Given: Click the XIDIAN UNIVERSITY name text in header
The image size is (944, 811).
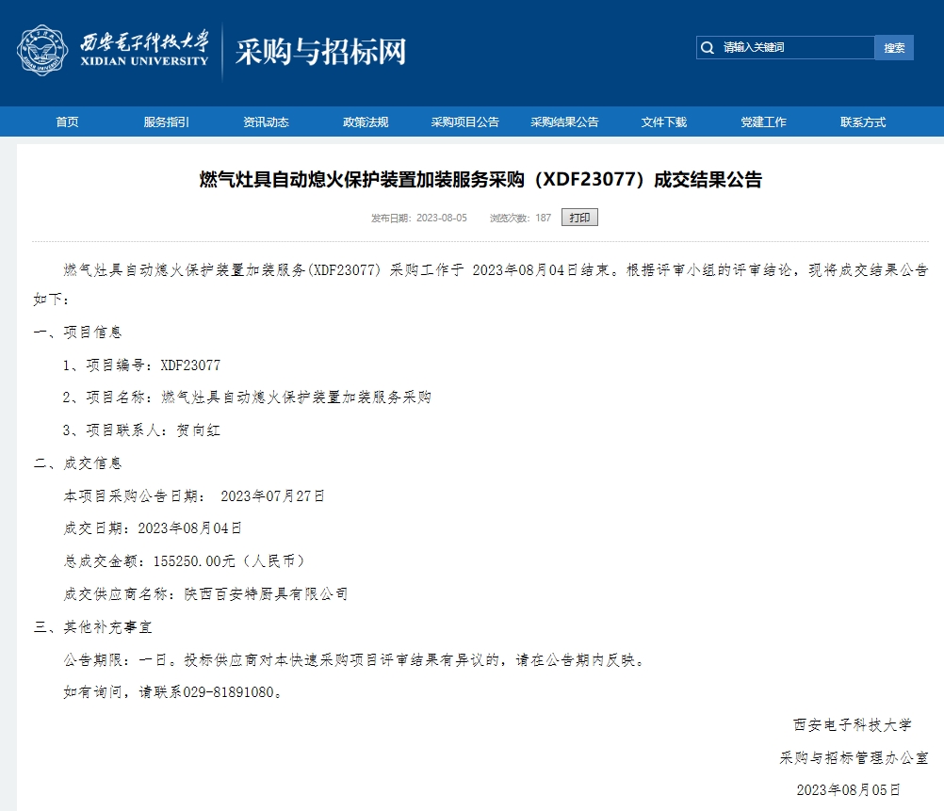Looking at the screenshot, I should 144,61.
